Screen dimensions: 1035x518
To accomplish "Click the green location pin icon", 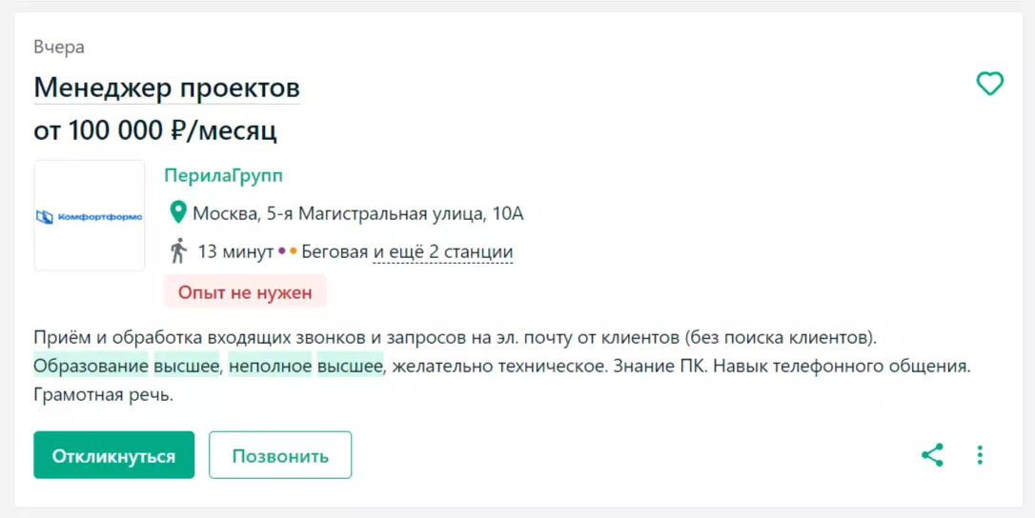I will coord(177,212).
